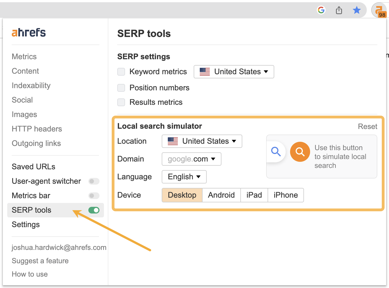Click the orange simulate local search button
The height and width of the screenshot is (288, 389).
300,152
